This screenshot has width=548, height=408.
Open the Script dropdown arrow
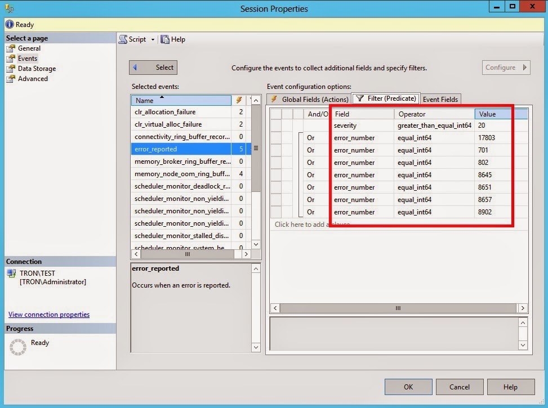click(153, 39)
